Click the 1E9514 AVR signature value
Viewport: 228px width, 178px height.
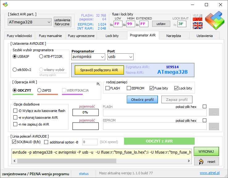172,67
